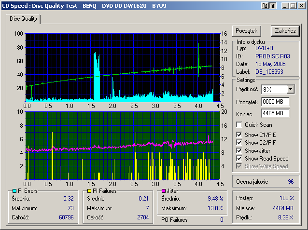Click the quality score 96
This screenshot has width=308, height=230.
[x=291, y=182]
